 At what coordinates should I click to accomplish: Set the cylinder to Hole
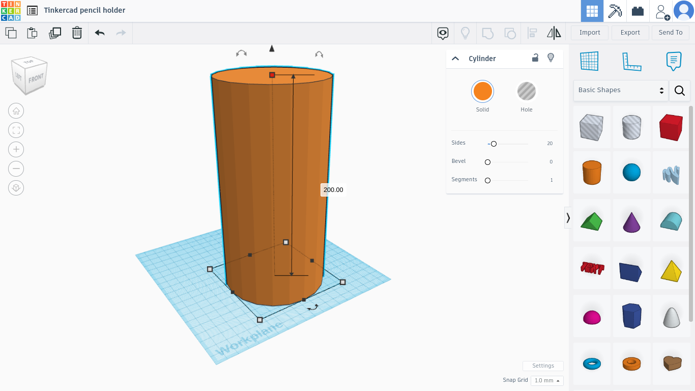(527, 92)
